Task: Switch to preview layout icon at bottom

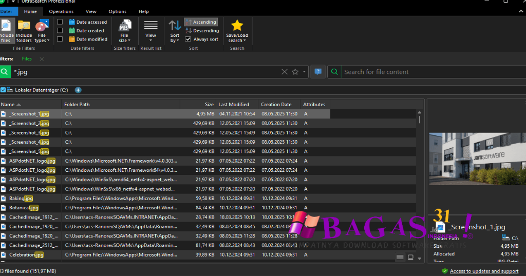Action: click(x=410, y=257)
